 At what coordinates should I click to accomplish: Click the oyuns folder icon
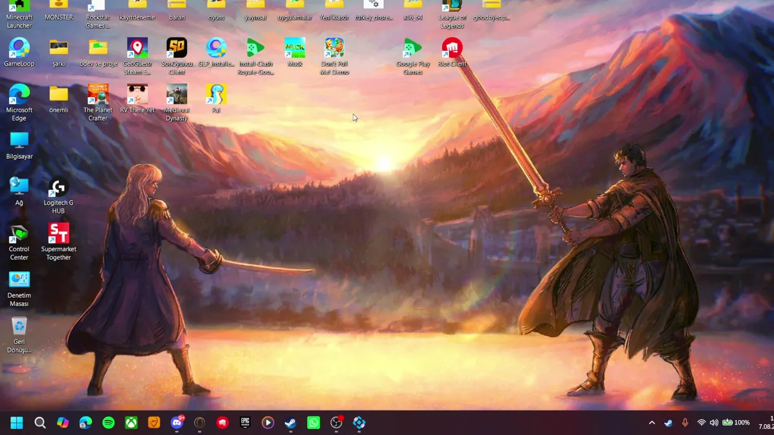click(216, 11)
